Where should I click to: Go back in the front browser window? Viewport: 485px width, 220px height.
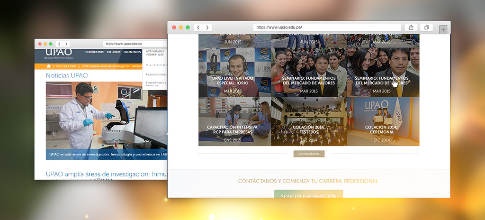pos(198,27)
